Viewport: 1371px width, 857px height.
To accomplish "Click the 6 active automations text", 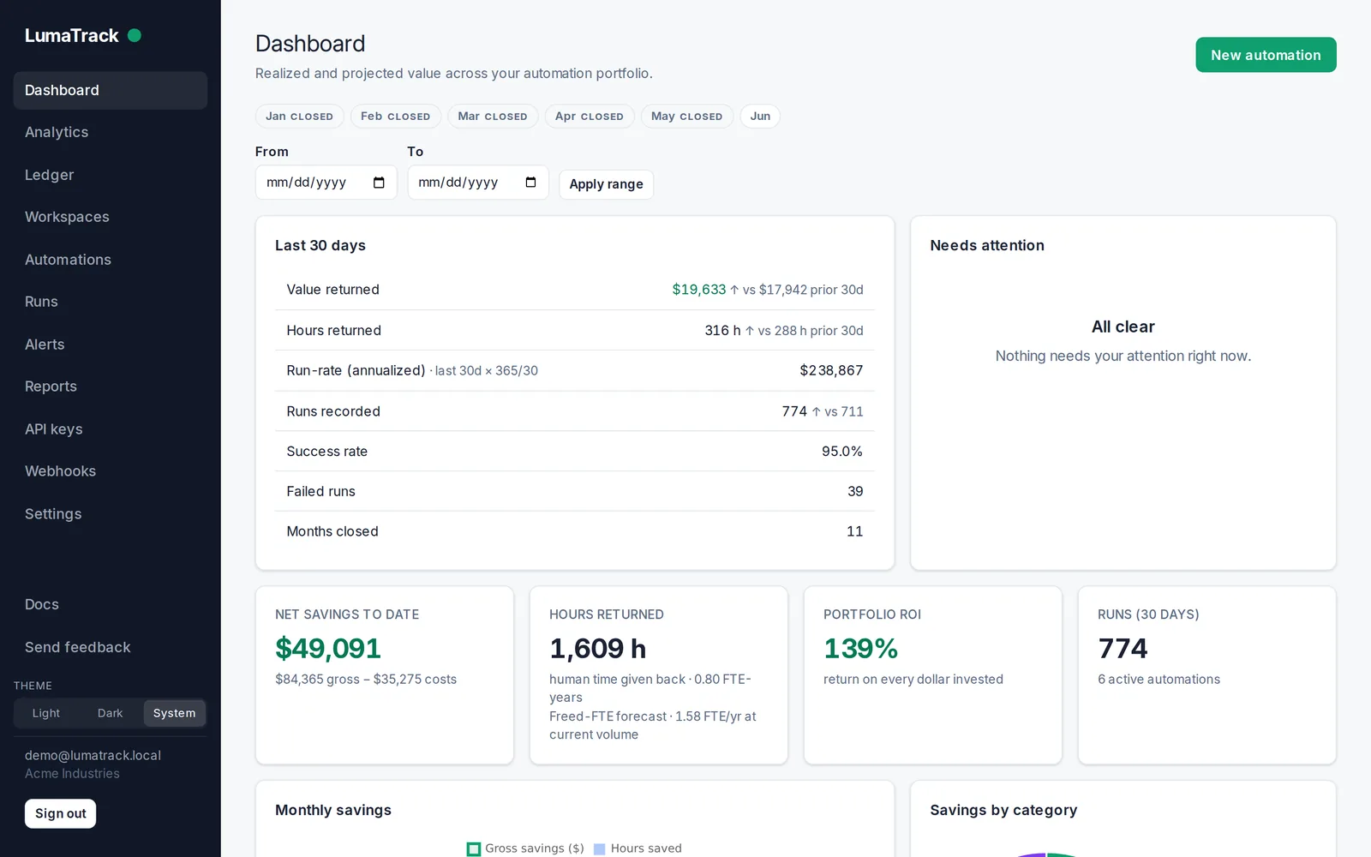I will 1159,680.
